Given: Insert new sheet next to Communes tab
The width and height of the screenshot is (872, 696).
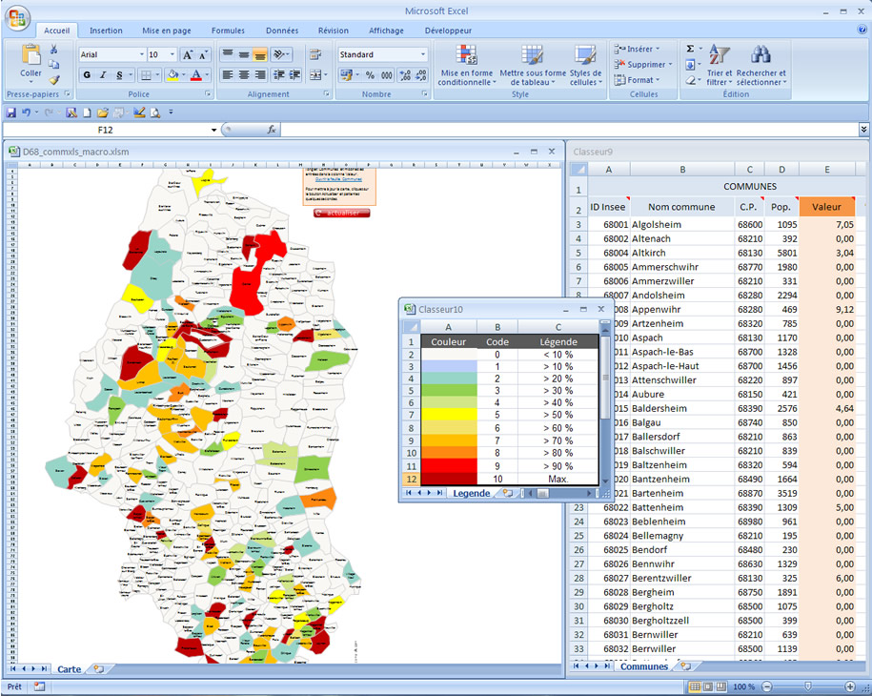Looking at the screenshot, I should (686, 665).
